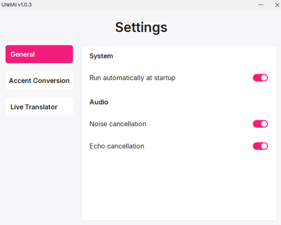Click the Noise cancellation label text
This screenshot has height=225, width=281.
[118, 124]
